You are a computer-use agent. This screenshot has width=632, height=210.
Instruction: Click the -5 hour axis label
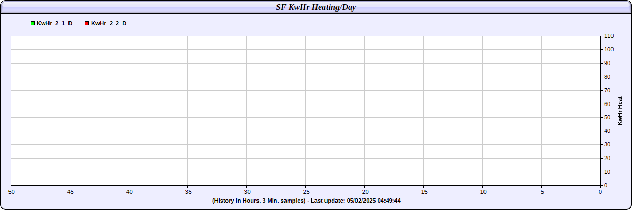point(541,192)
